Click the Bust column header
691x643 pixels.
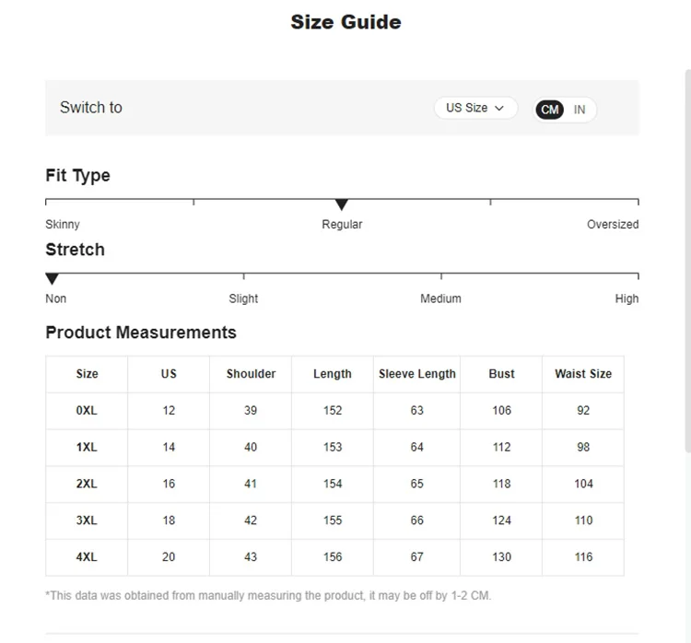[x=501, y=374]
